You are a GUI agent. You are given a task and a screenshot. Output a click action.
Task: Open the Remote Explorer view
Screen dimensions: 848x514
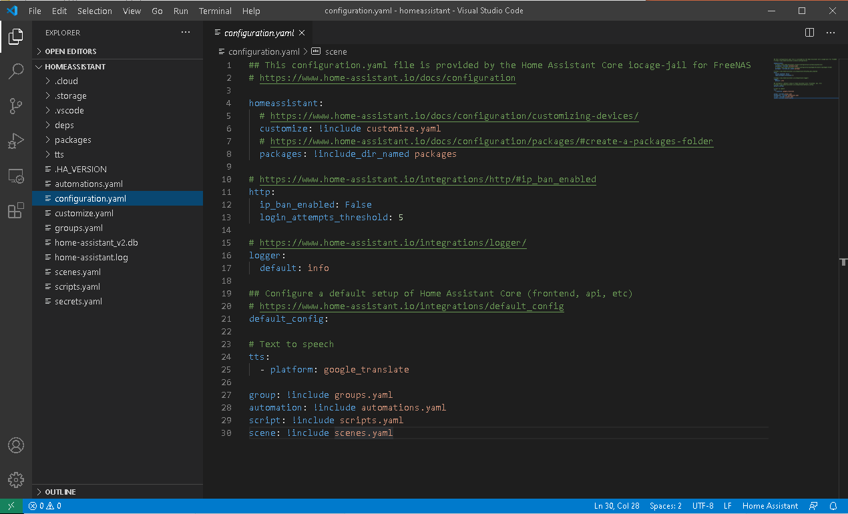tap(16, 177)
